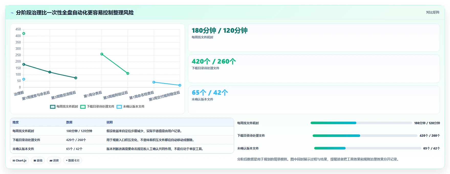The width and height of the screenshot is (450, 174).
Task: Click the 420个 / 260个 data card
Action: (x=314, y=69)
